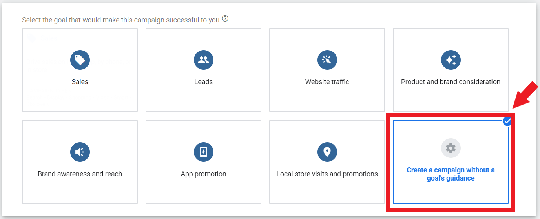Click the Sales price tag icon
Image resolution: width=540 pixels, height=219 pixels.
click(80, 60)
